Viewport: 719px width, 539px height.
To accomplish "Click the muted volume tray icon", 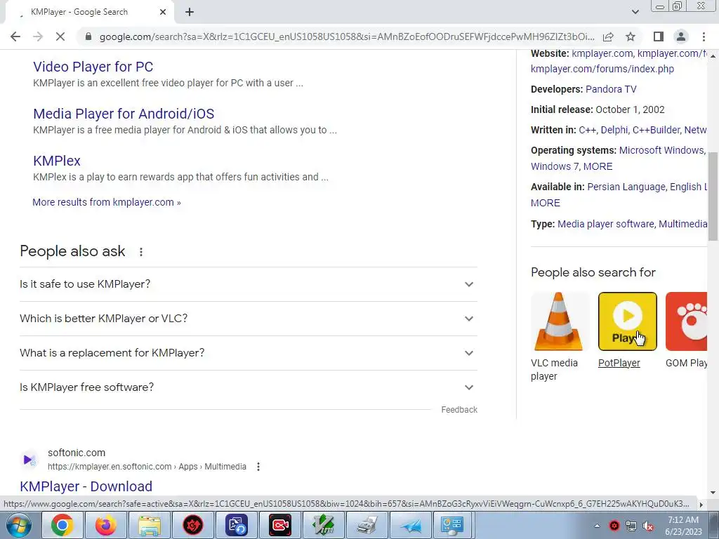I will pos(648,526).
